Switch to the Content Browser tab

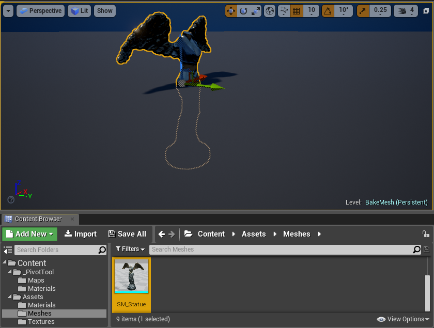(x=38, y=219)
